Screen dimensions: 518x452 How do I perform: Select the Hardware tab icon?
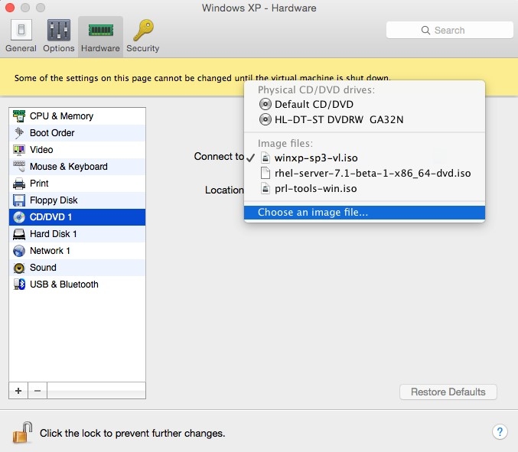click(100, 31)
